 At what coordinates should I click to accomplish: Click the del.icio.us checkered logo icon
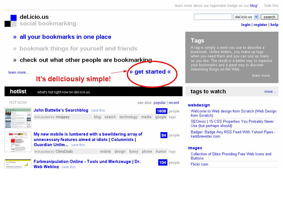pyautogui.click(x=11, y=21)
